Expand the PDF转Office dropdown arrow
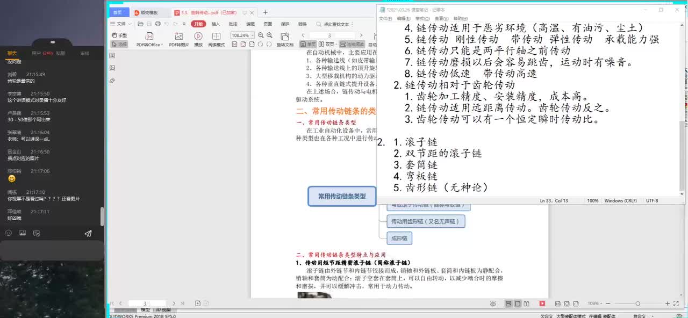 [x=162, y=45]
